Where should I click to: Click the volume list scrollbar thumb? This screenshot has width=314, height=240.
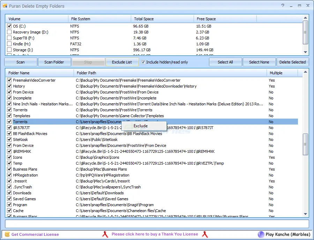pyautogui.click(x=305, y=32)
